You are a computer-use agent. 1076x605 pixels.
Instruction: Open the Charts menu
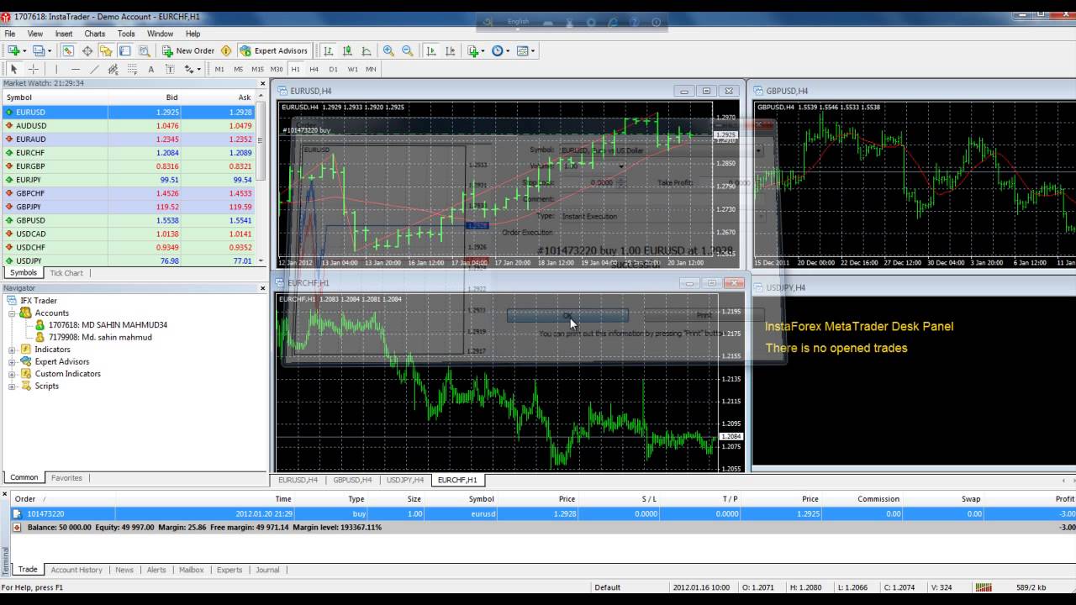(x=94, y=34)
